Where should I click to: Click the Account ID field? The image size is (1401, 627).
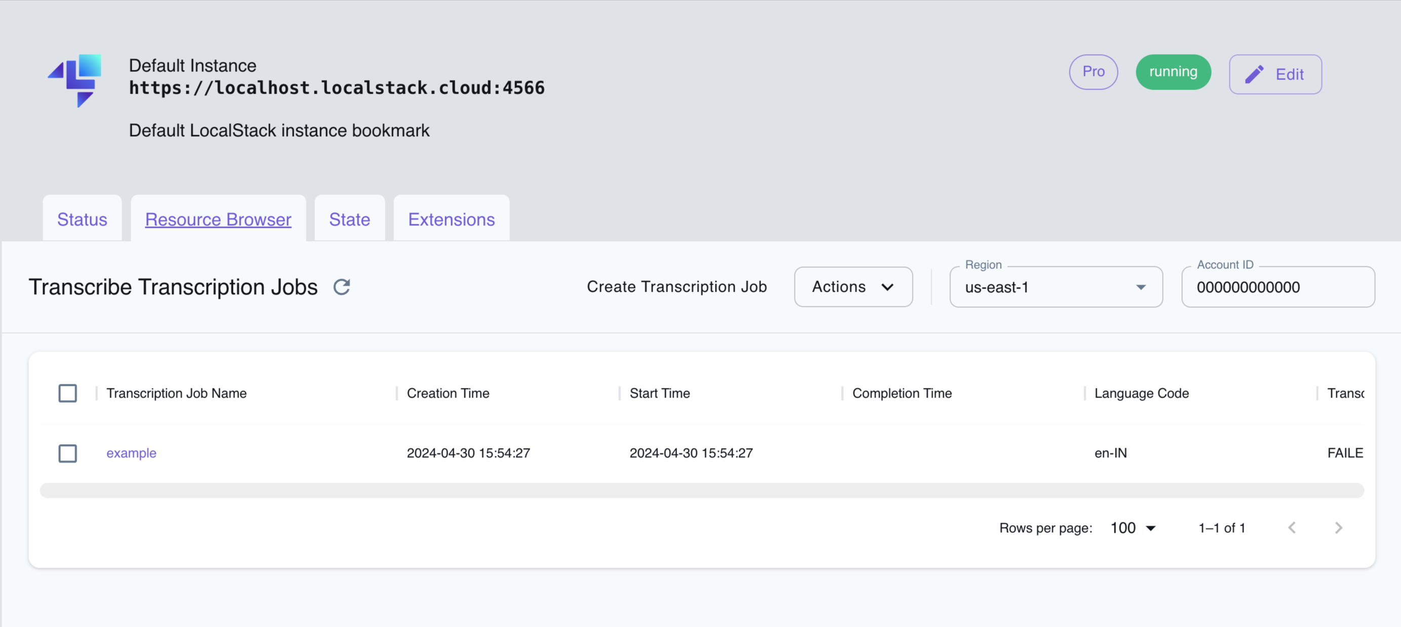pyautogui.click(x=1277, y=287)
